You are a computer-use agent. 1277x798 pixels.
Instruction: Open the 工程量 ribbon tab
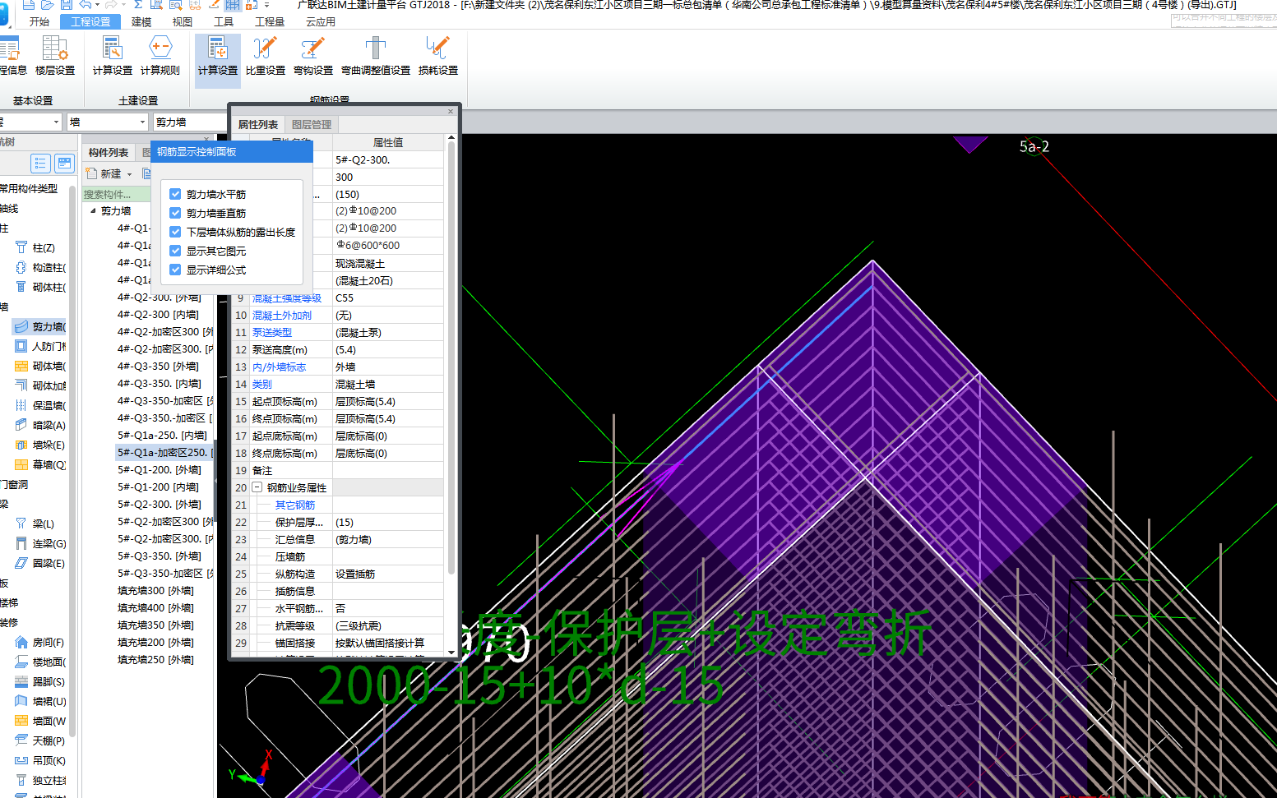270,21
